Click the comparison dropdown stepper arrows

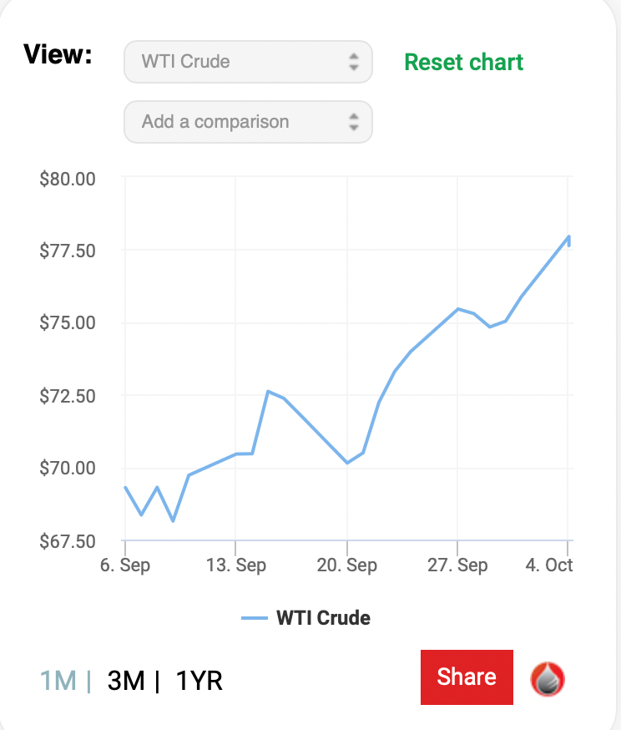pyautogui.click(x=354, y=122)
